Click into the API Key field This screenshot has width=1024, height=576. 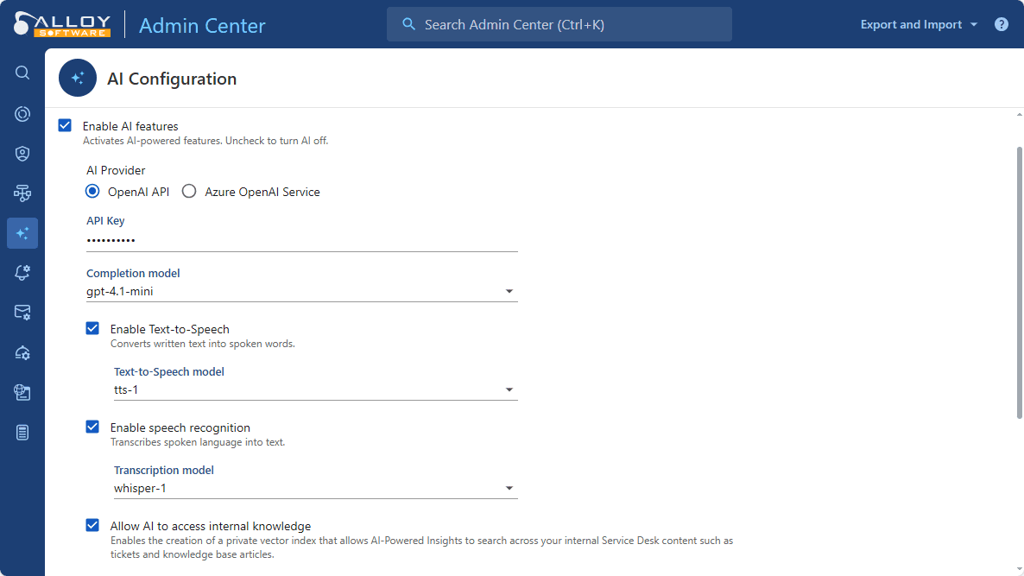[301, 240]
